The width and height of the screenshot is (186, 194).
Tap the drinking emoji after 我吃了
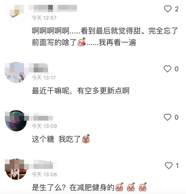tap(86, 139)
